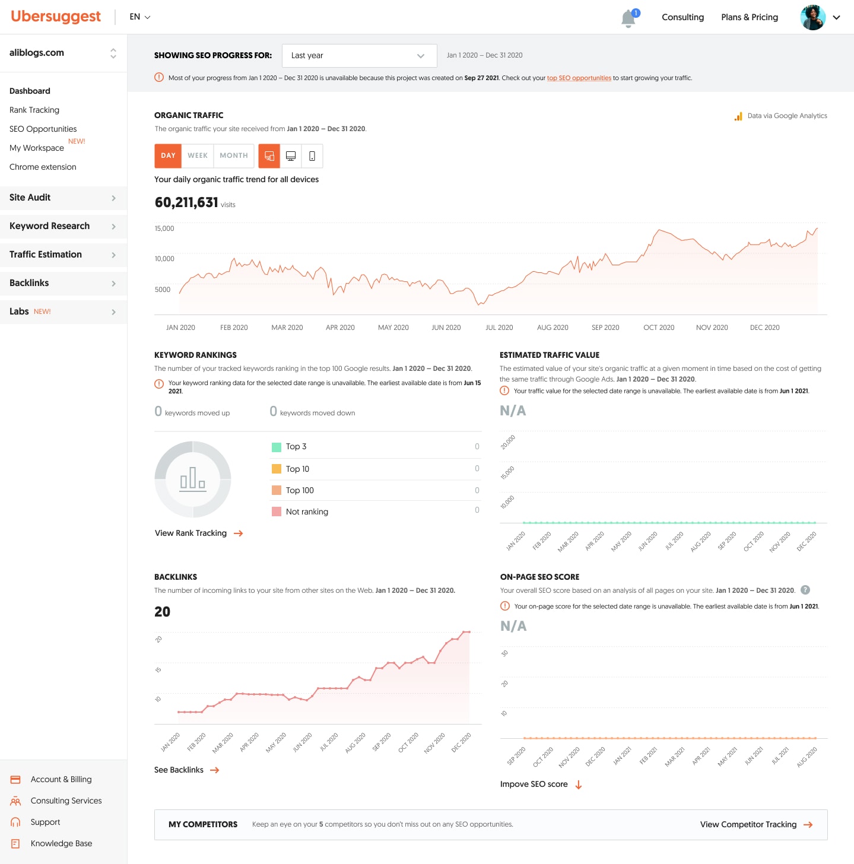Click the Consulting Services people icon
This screenshot has height=864, width=854.
(x=15, y=801)
